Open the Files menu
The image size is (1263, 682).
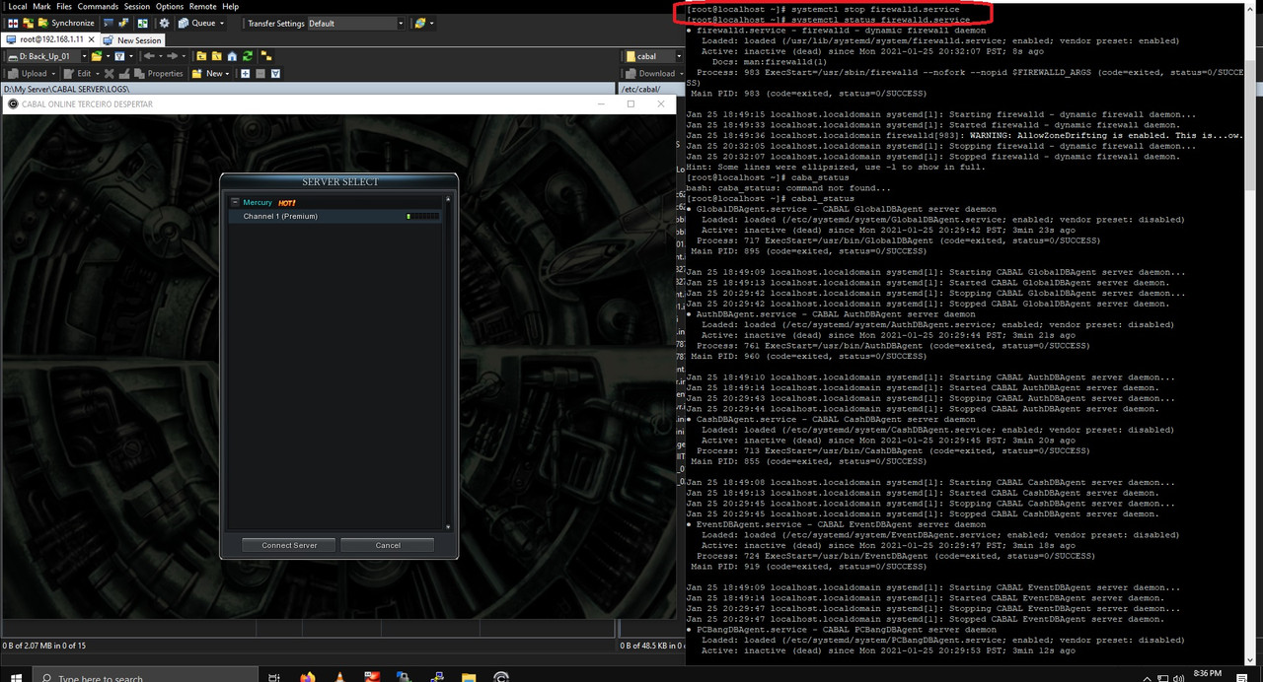(x=64, y=7)
